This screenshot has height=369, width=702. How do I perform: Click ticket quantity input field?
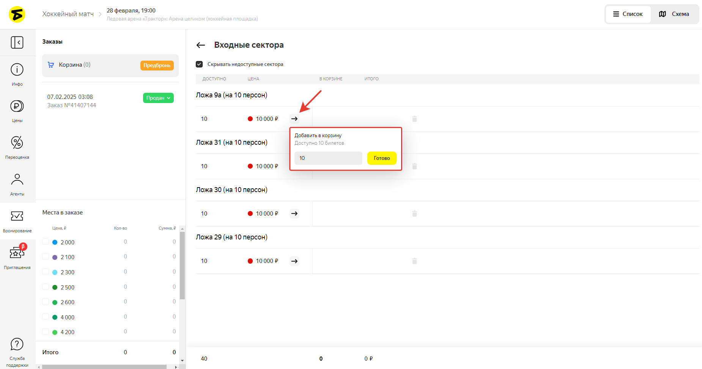coord(328,158)
